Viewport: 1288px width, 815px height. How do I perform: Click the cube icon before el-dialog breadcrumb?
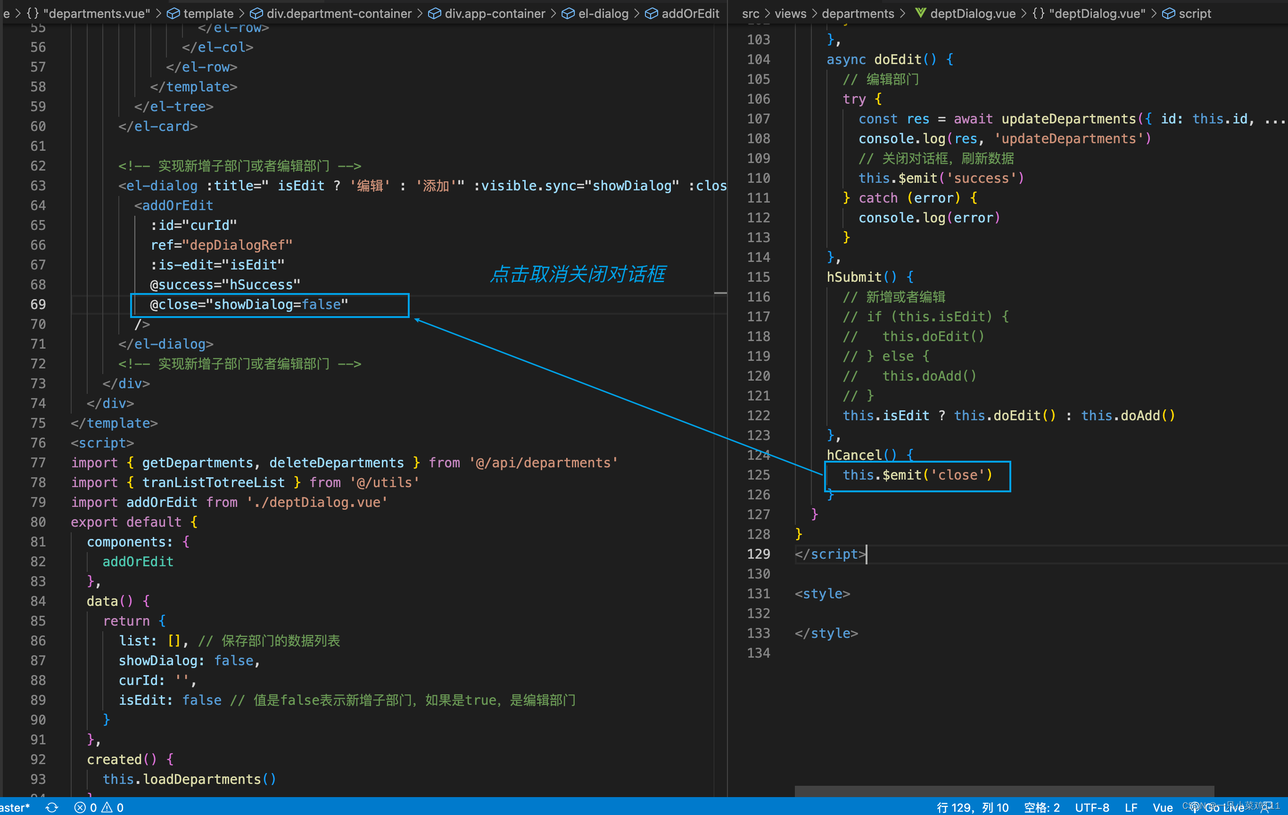(568, 13)
